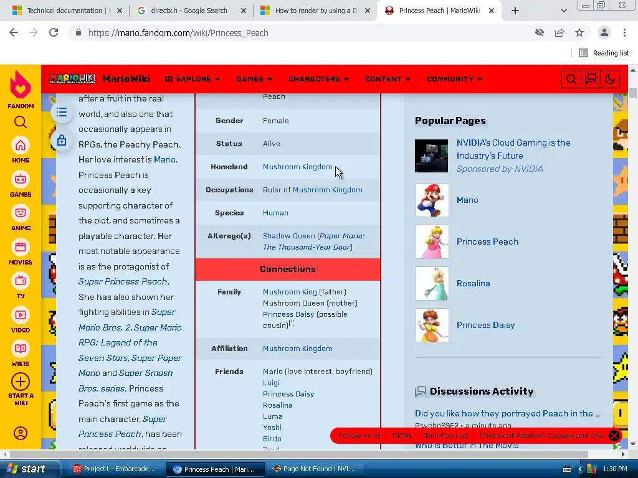Select the share page icon in address bar

(559, 32)
